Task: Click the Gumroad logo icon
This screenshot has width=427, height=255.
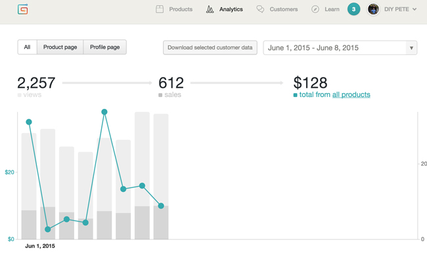Action: [23, 9]
